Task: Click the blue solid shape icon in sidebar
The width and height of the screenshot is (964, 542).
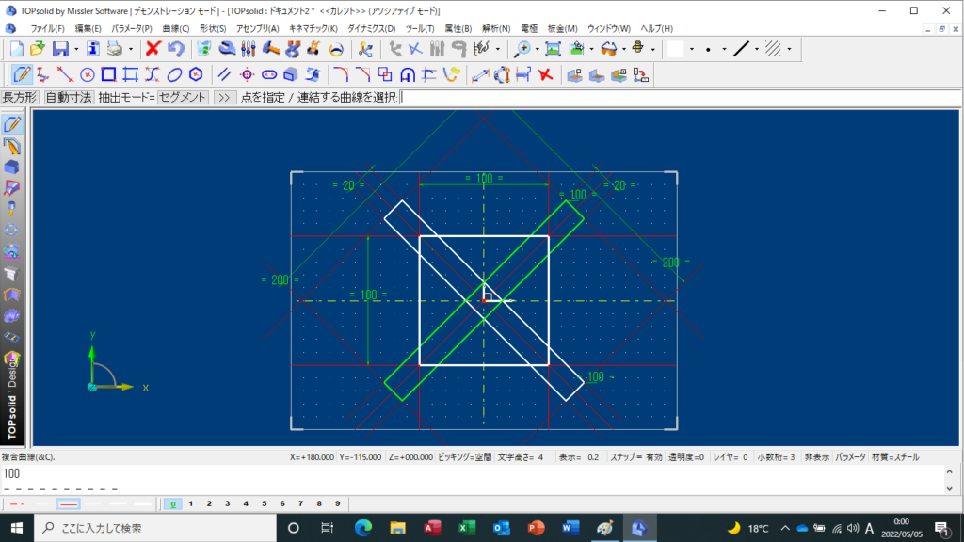Action: point(11,167)
